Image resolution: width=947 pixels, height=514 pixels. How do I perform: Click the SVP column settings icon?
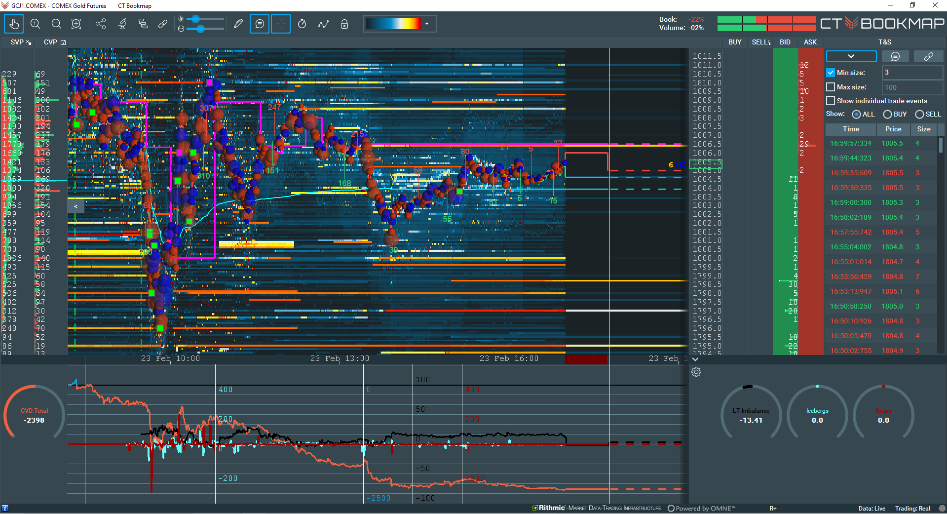(x=29, y=42)
